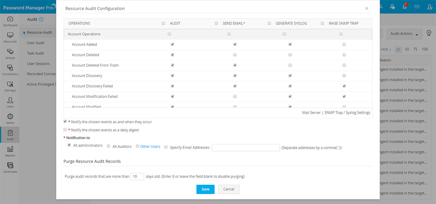Screen dimensions: 436x204
Task: Open the mail envelope icon
Action: pyautogui.click(x=417, y=7)
